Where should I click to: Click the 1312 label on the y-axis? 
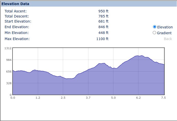pos(8,48)
